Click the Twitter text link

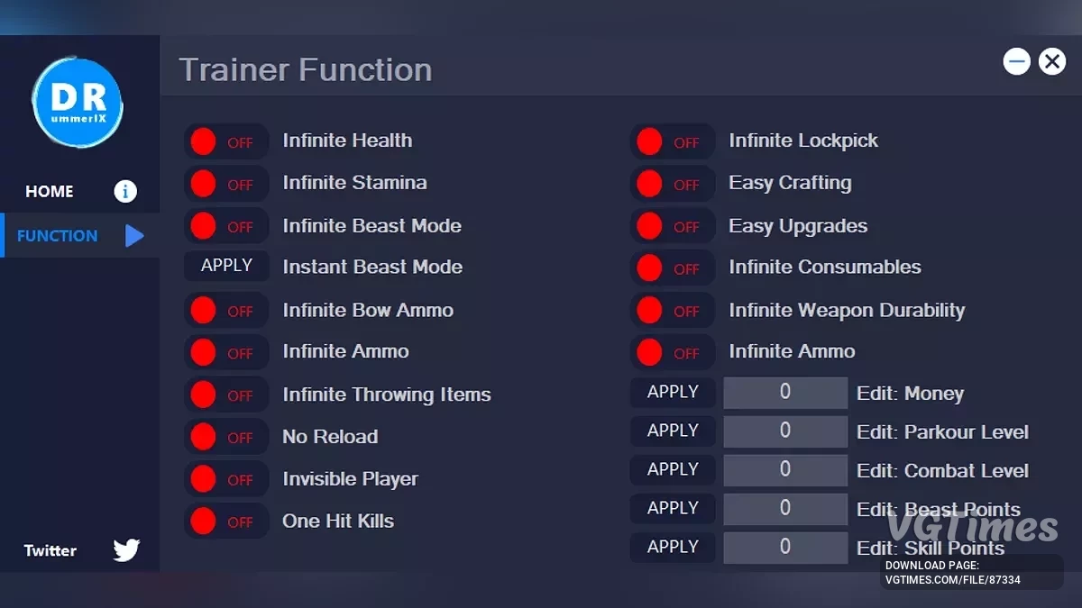tap(50, 550)
